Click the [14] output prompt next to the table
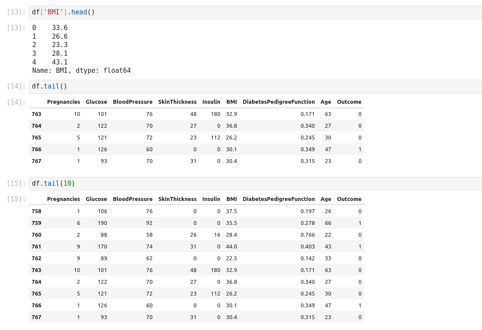The height and width of the screenshot is (330, 482). click(16, 102)
